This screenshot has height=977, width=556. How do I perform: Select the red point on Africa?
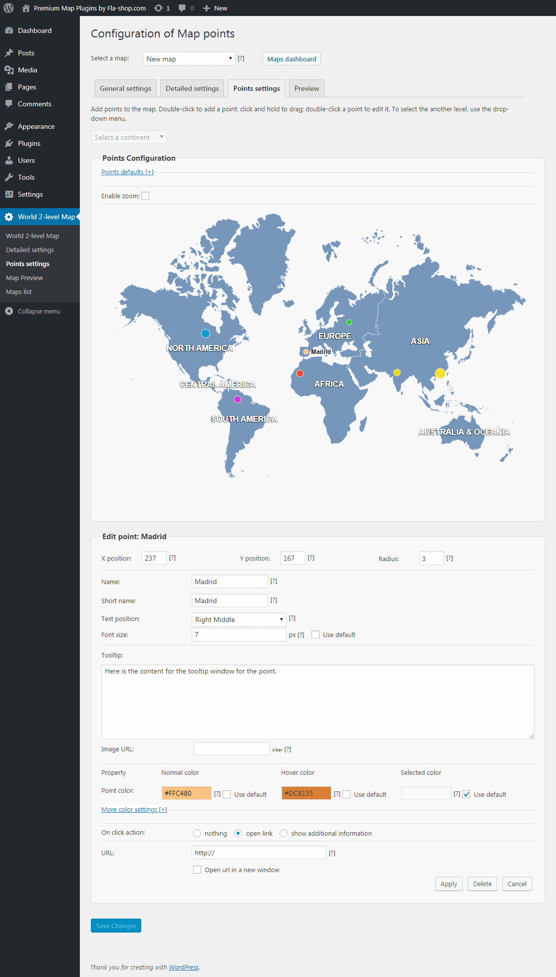click(x=300, y=373)
